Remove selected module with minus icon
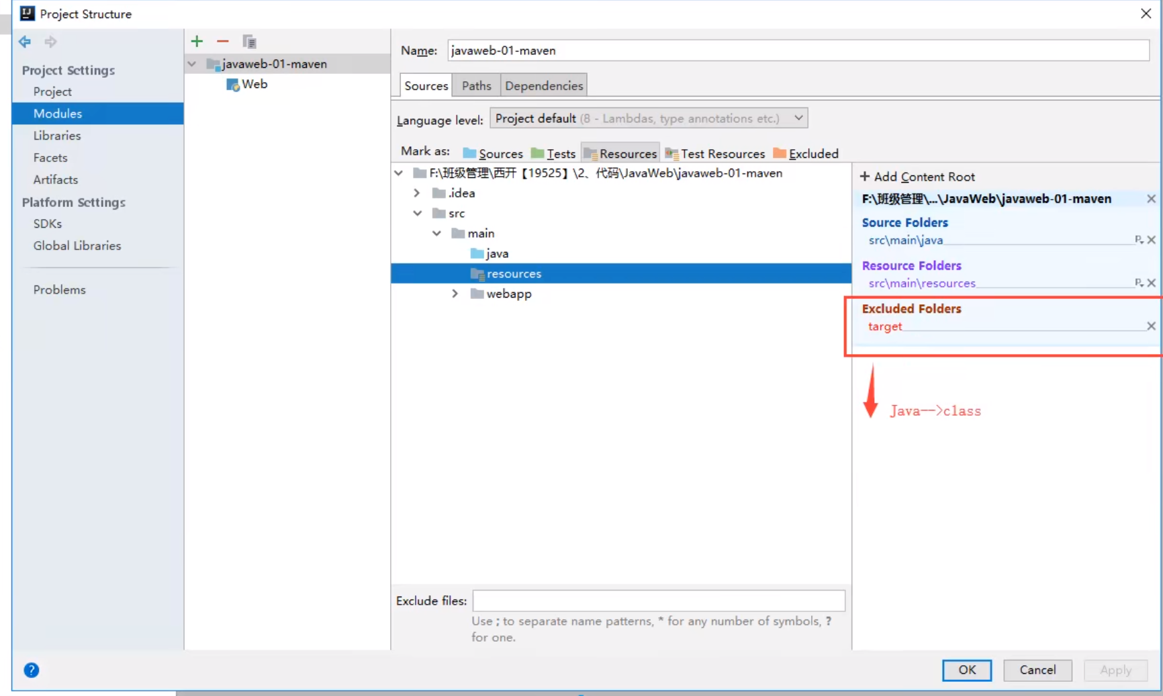 [223, 42]
